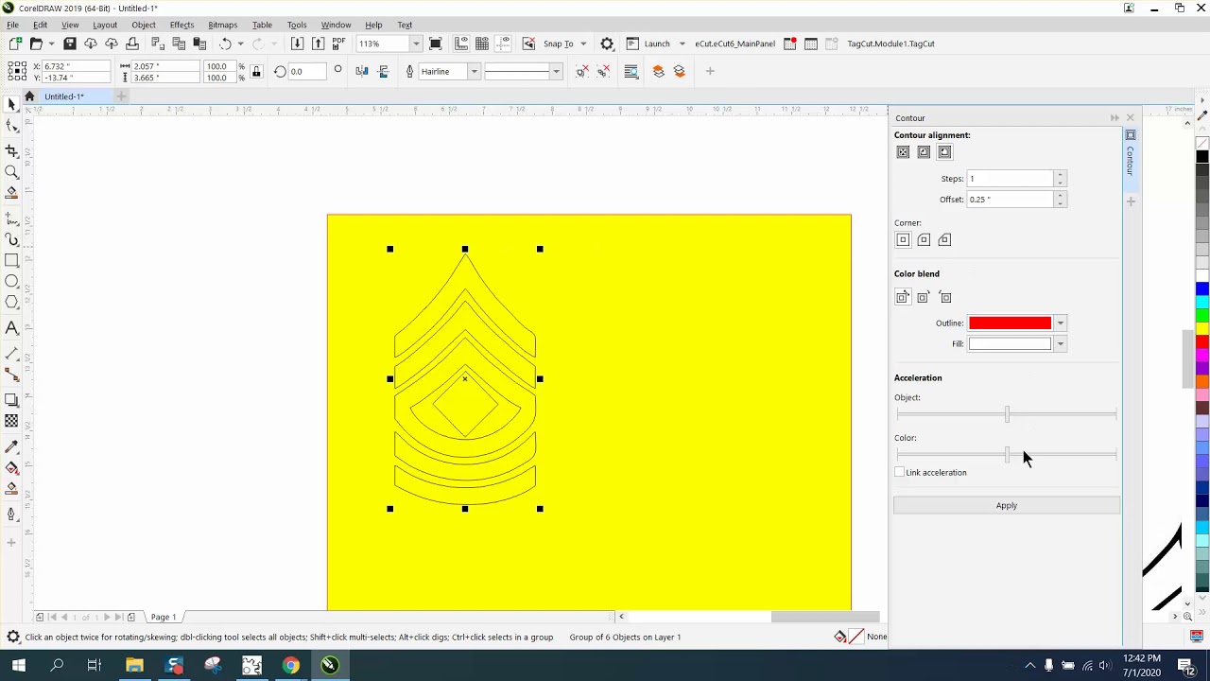
Task: Toggle the lock ratio padlock
Action: [x=256, y=71]
